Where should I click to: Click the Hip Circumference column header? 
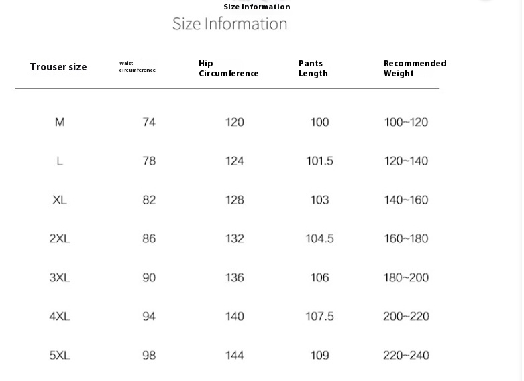tap(229, 68)
